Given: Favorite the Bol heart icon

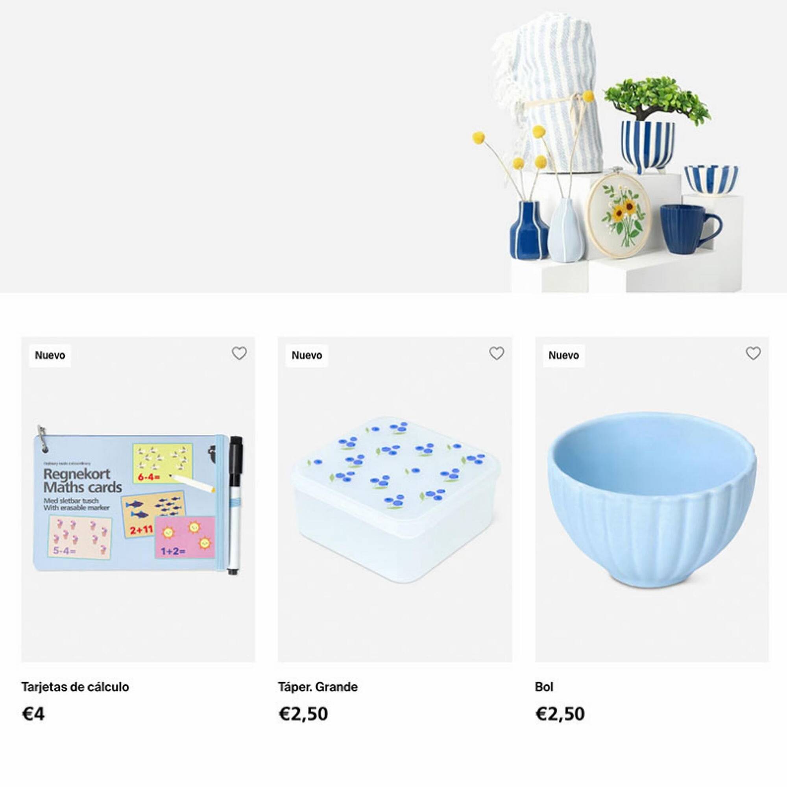Looking at the screenshot, I should tap(753, 353).
